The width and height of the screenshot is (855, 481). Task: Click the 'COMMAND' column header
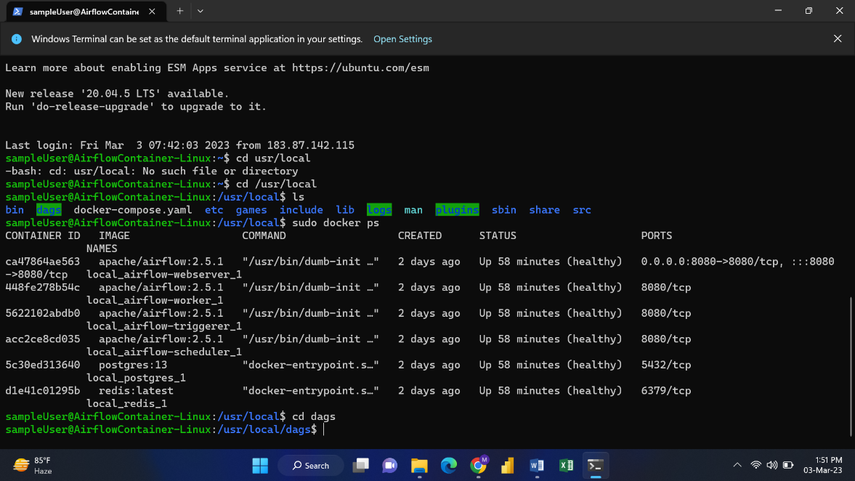coord(264,235)
